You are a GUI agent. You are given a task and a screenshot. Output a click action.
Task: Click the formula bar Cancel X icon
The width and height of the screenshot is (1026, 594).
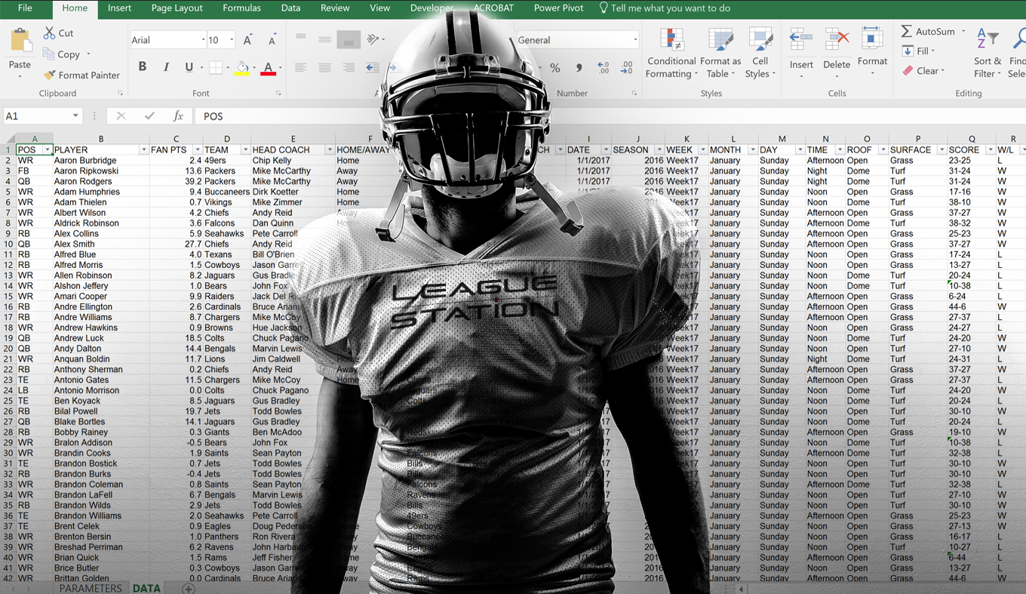pyautogui.click(x=121, y=115)
